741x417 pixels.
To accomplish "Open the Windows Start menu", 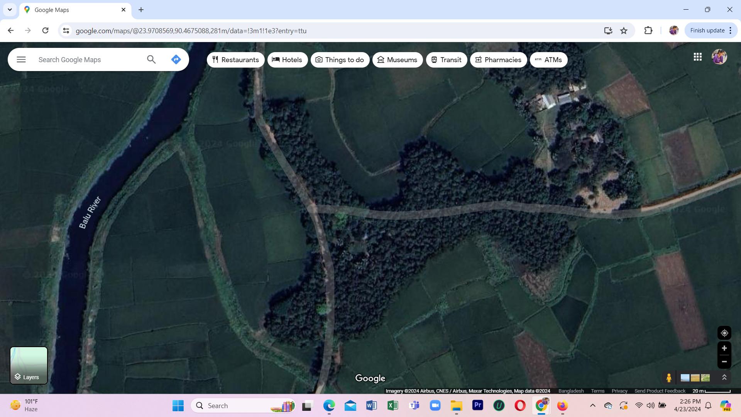I will click(x=178, y=405).
